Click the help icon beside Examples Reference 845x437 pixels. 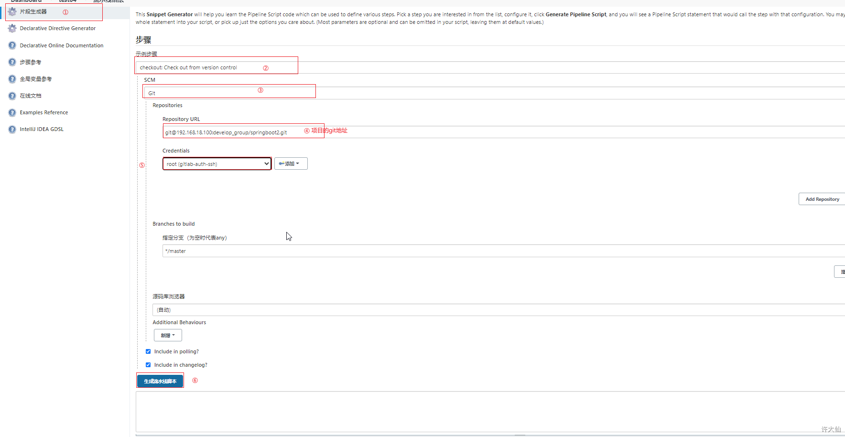click(12, 112)
